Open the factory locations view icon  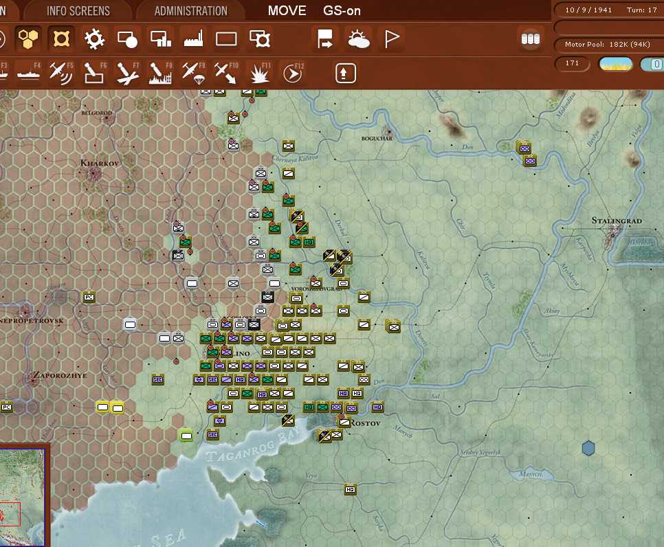coord(193,39)
